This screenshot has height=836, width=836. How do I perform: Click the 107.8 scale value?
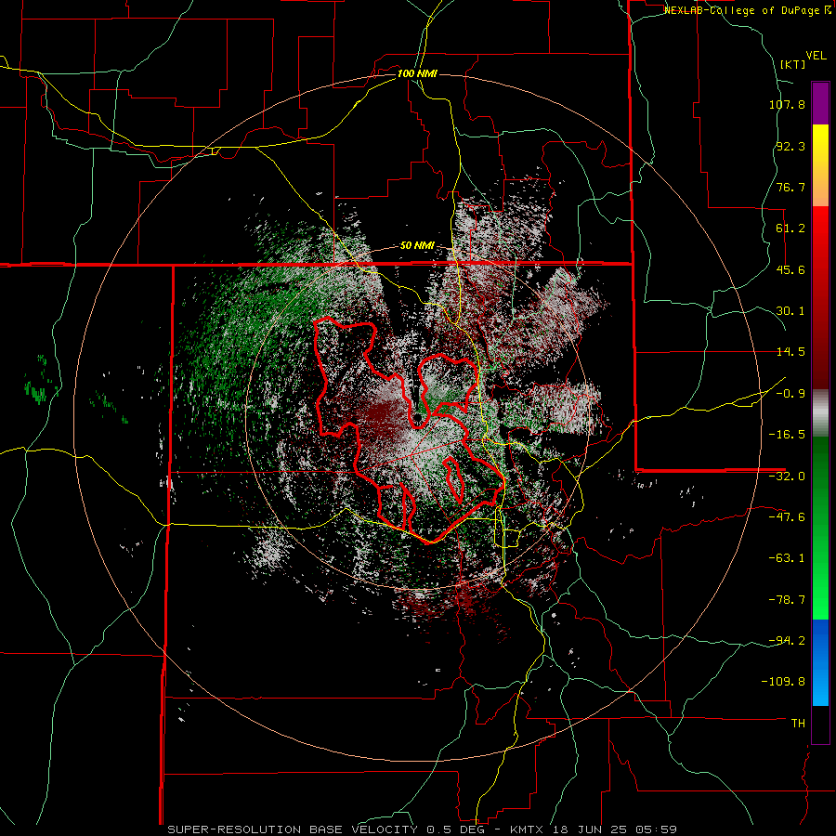coord(787,104)
